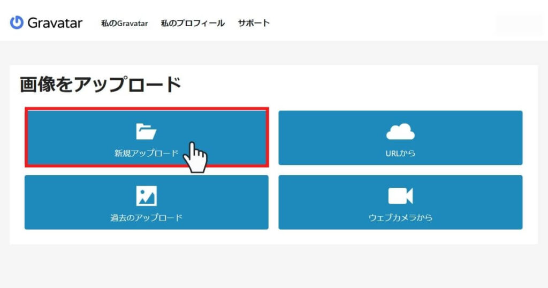Click the video camera icon for webcam

click(x=400, y=196)
